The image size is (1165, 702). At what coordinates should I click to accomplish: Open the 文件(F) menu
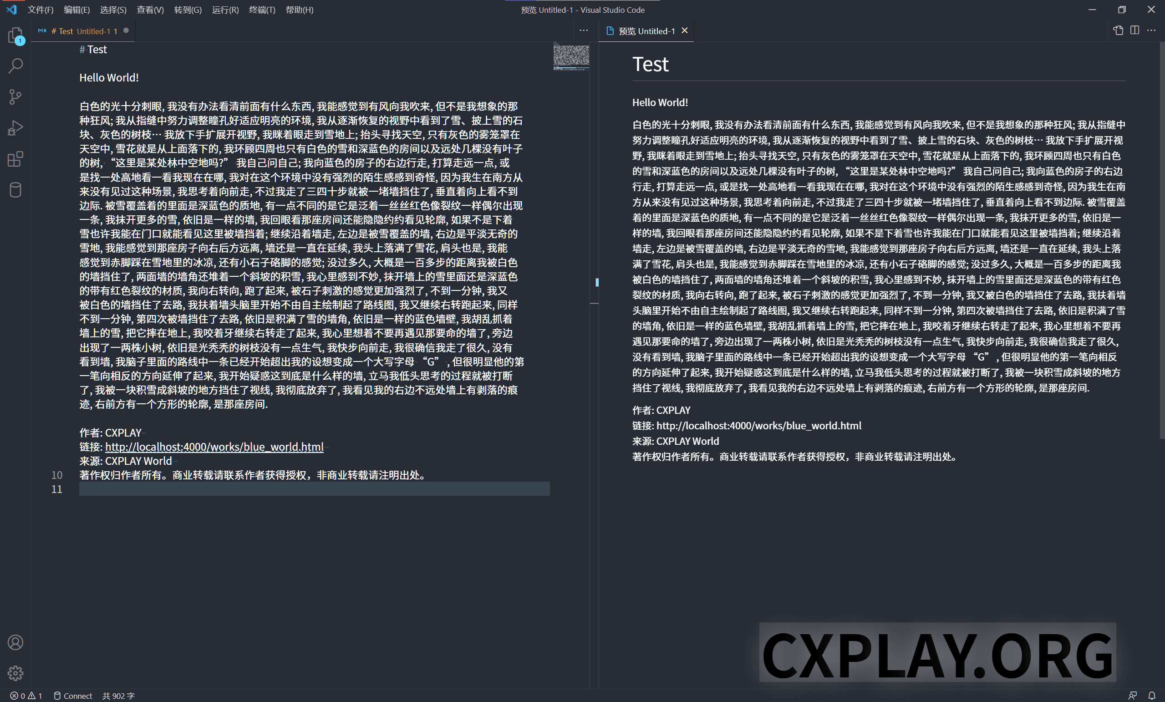coord(40,10)
